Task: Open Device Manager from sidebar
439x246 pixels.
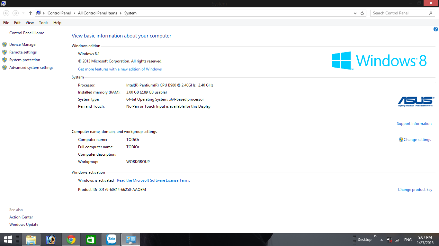Action: [23, 45]
